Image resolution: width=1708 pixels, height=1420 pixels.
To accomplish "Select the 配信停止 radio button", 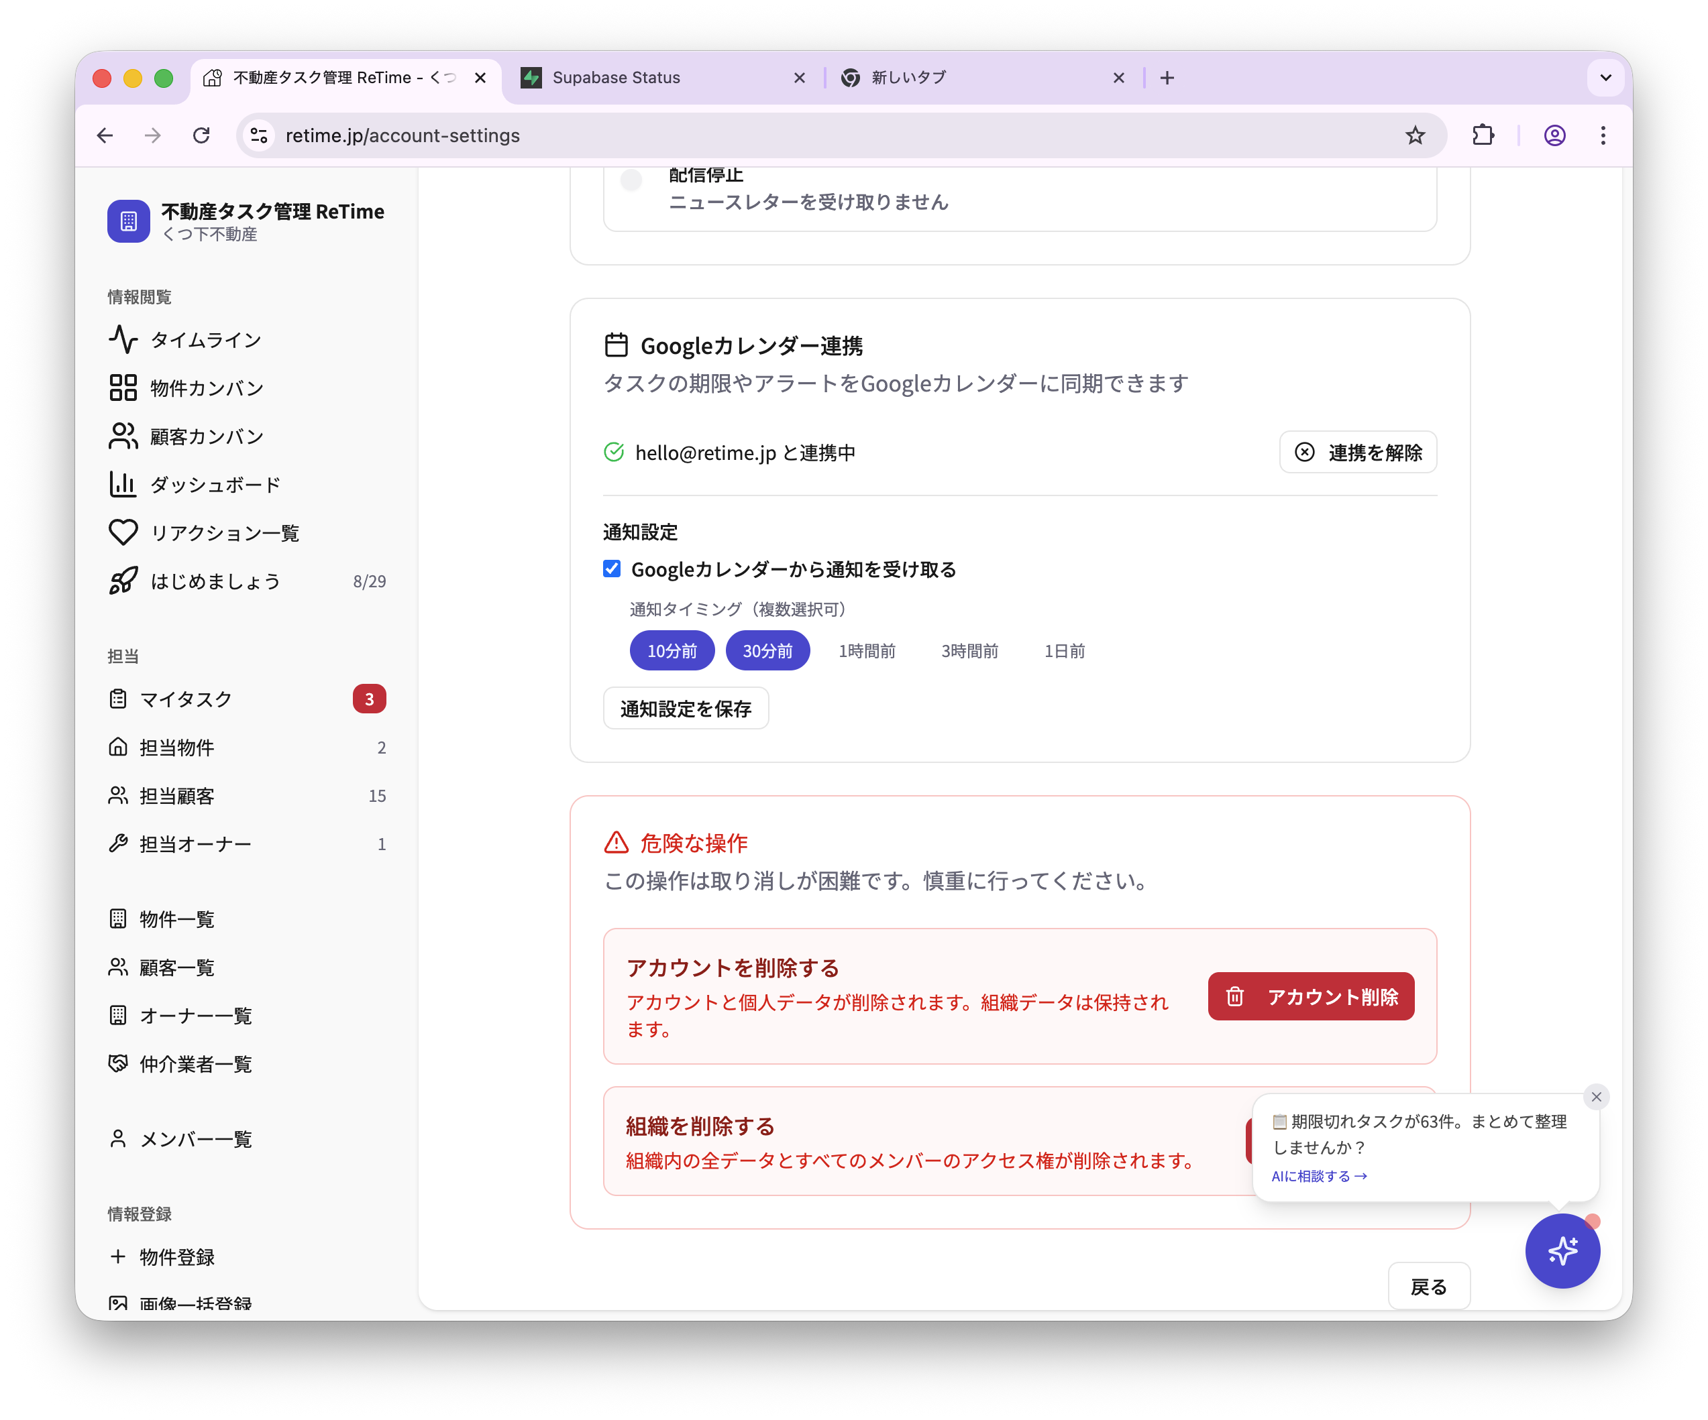I will point(631,180).
